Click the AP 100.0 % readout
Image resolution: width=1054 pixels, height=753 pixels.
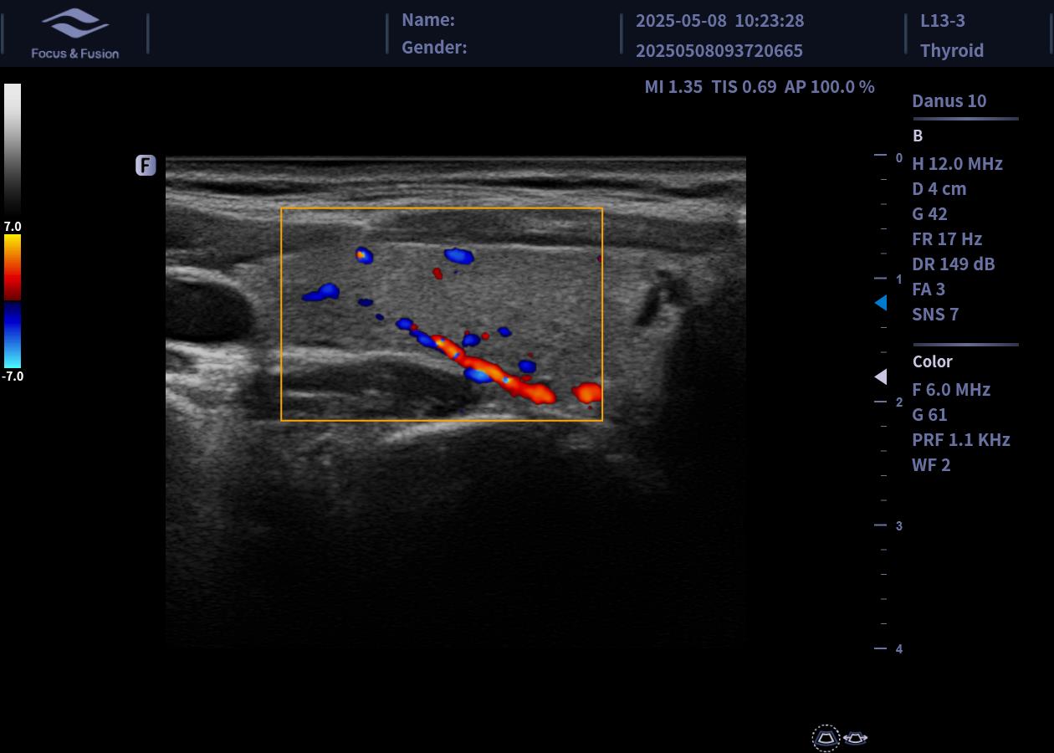829,86
